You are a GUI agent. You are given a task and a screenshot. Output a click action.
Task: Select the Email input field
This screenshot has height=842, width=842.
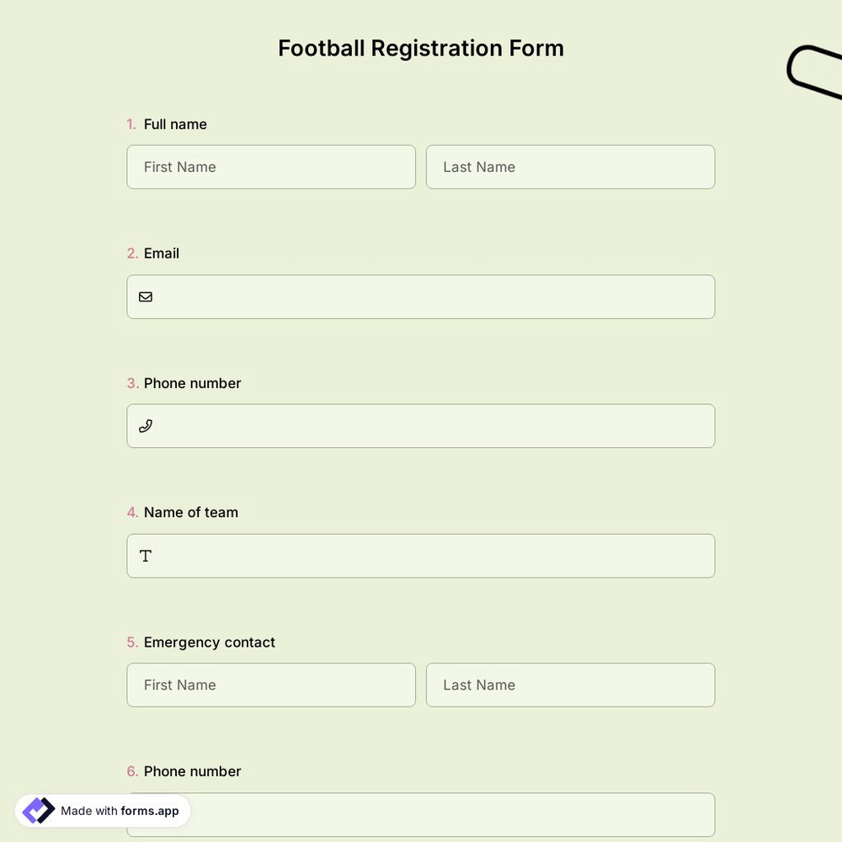[x=421, y=296]
